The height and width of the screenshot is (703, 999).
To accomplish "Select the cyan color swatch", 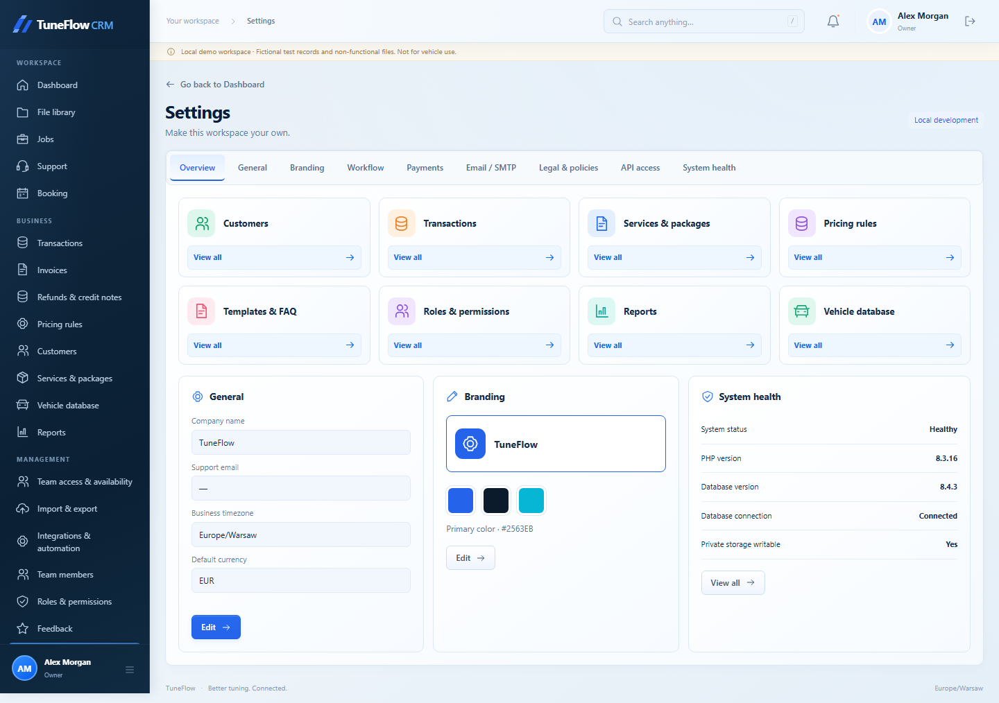I will pos(531,501).
